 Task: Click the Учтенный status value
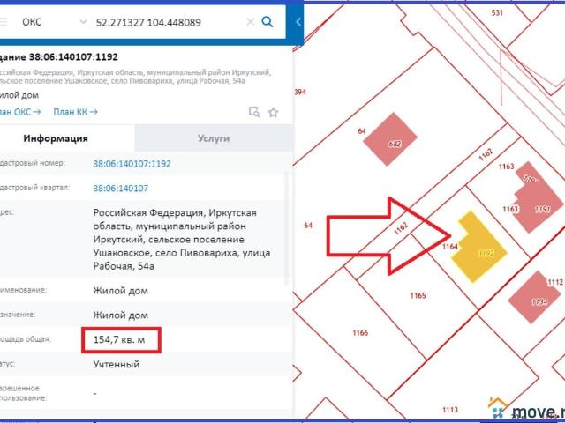pos(117,364)
